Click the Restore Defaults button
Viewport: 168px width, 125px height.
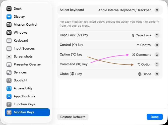point(73,117)
